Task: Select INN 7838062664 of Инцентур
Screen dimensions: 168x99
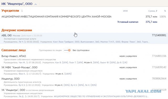Action: (159, 78)
